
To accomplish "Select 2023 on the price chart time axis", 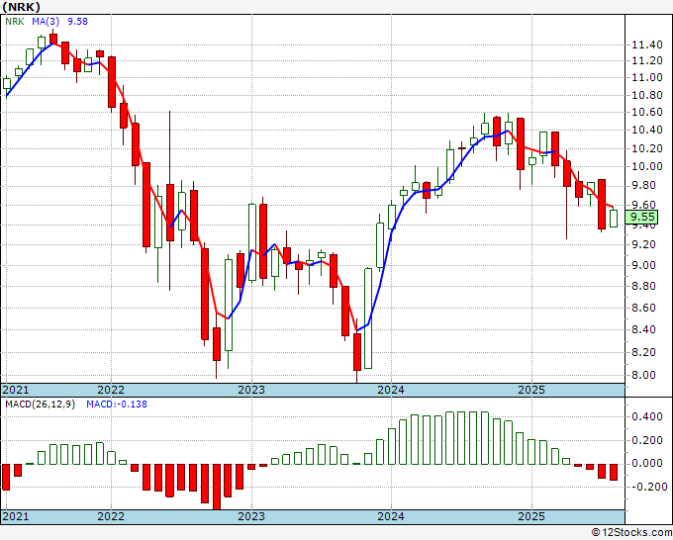I will (x=251, y=390).
